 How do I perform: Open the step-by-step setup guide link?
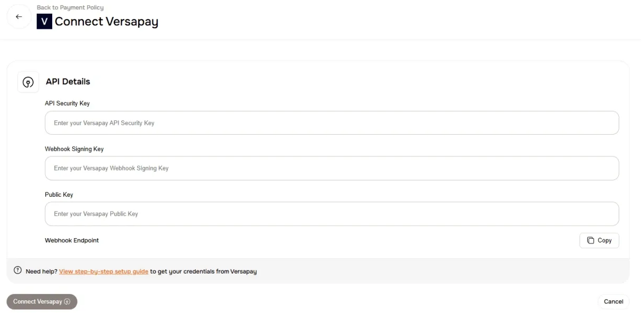click(103, 271)
